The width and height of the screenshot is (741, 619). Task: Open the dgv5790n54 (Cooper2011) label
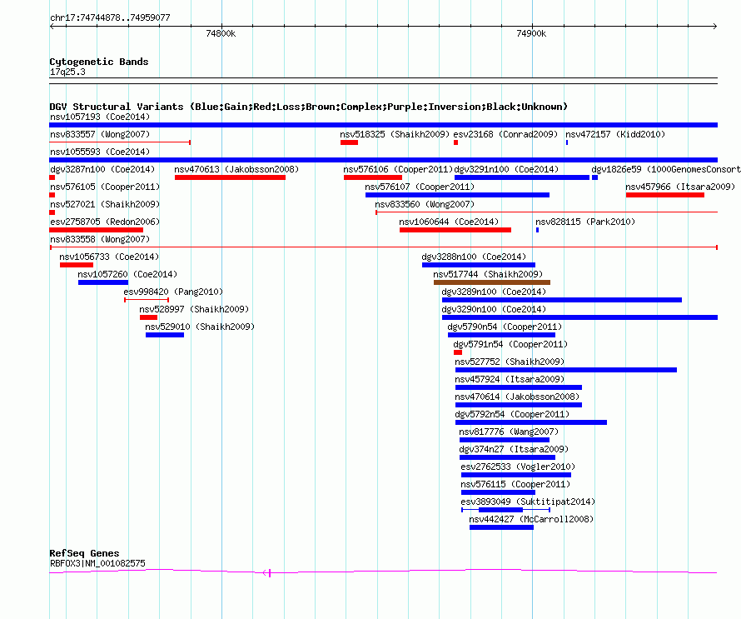click(505, 327)
